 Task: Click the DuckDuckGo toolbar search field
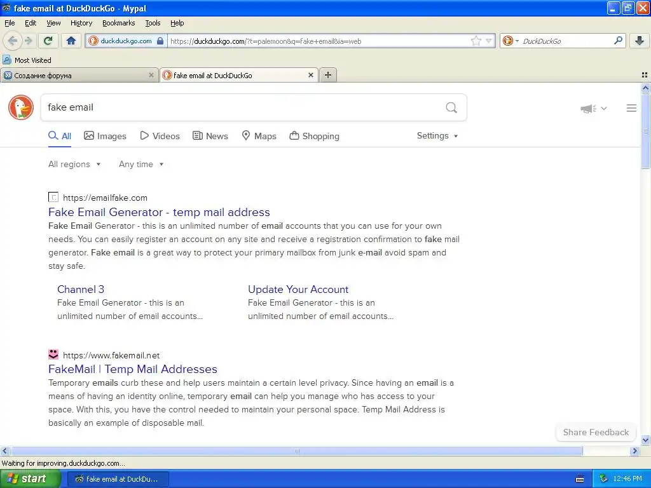tap(566, 41)
